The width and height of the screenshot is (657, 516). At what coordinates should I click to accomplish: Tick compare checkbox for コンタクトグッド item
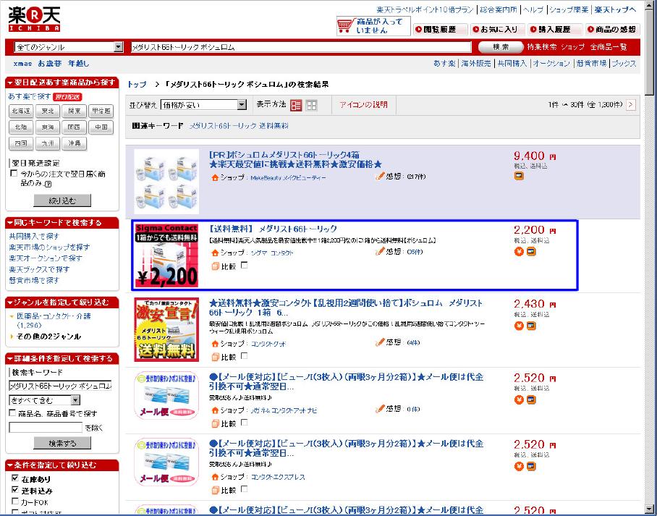pos(245,356)
